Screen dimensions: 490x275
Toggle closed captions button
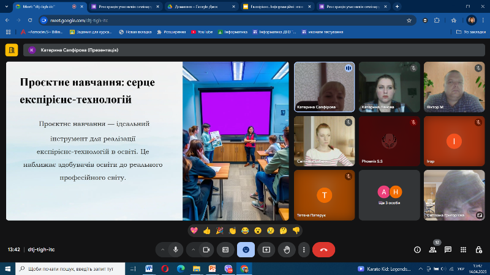click(x=225, y=249)
